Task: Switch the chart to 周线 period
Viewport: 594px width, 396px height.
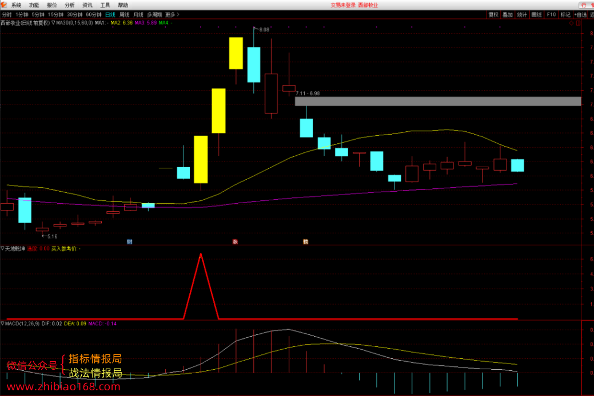Action: click(x=125, y=15)
